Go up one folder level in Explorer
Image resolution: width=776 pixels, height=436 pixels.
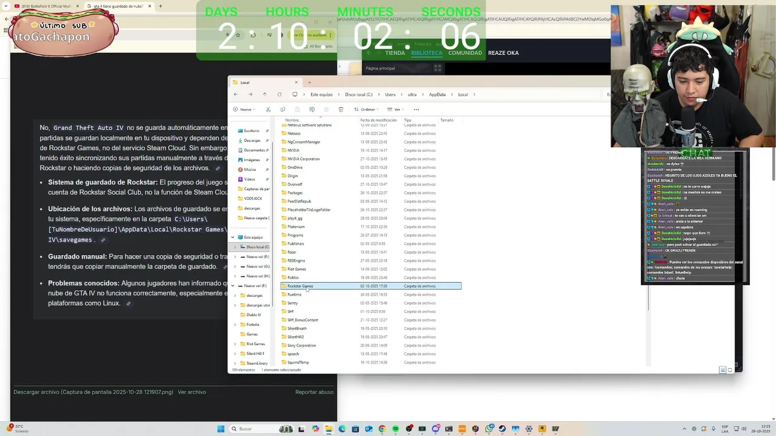click(264, 94)
